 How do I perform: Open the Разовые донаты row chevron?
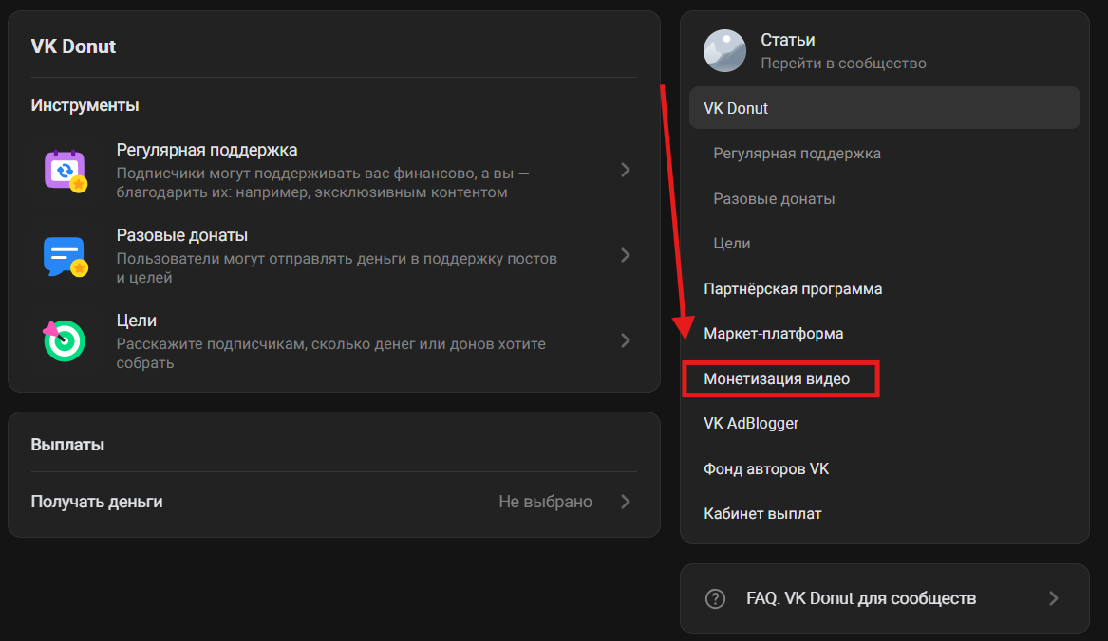(625, 255)
